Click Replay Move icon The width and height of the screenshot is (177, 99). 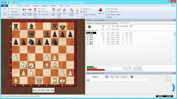30,10
